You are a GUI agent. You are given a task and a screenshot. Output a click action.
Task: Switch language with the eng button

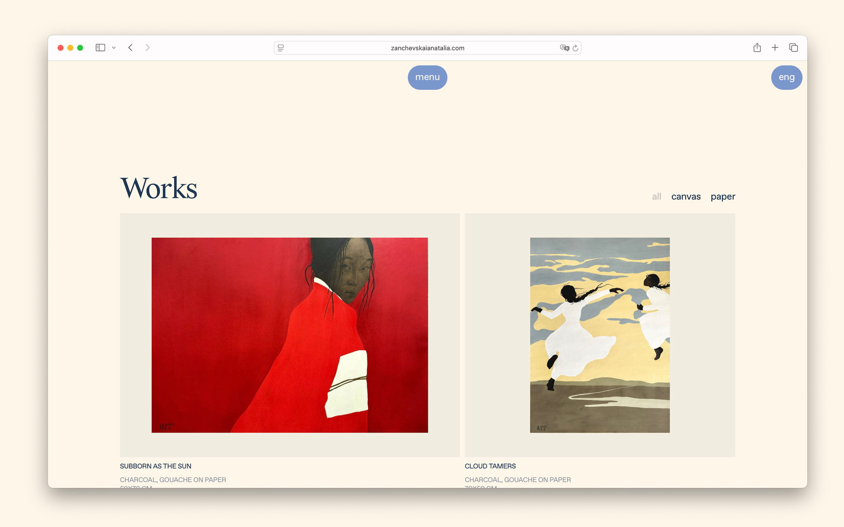(x=787, y=77)
